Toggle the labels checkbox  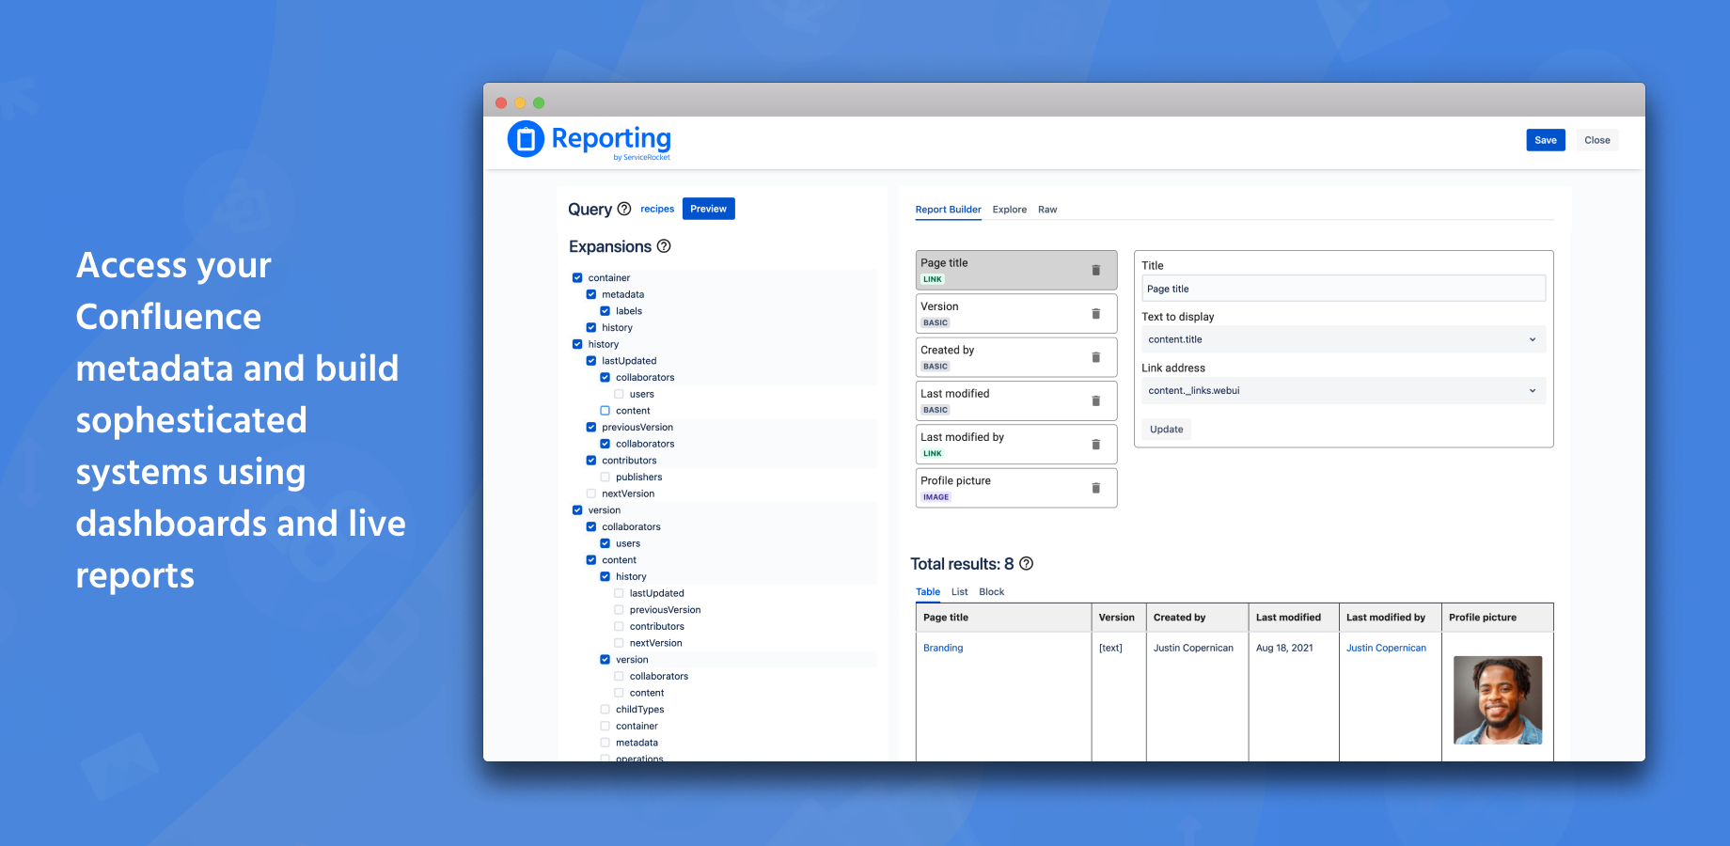(605, 311)
